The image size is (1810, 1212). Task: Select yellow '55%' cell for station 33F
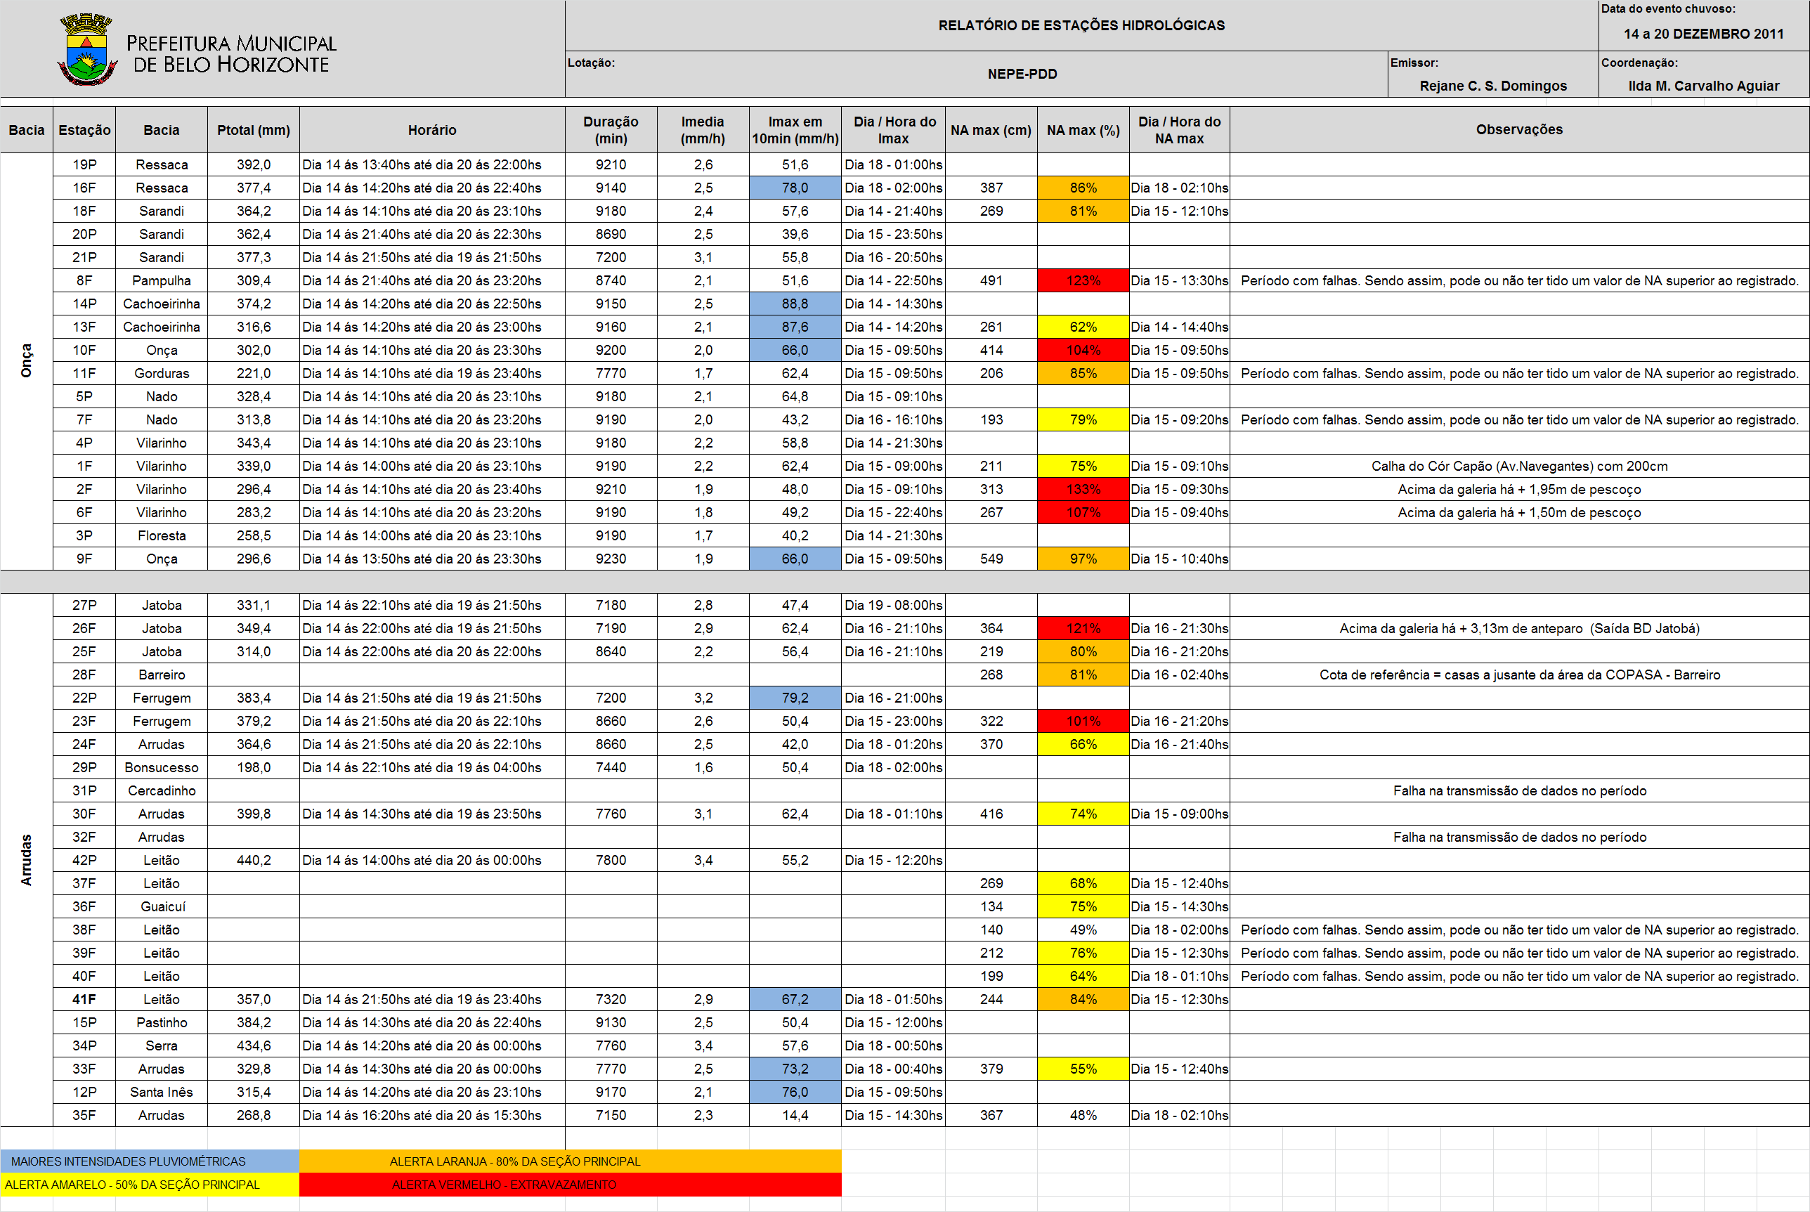pyautogui.click(x=1083, y=1069)
